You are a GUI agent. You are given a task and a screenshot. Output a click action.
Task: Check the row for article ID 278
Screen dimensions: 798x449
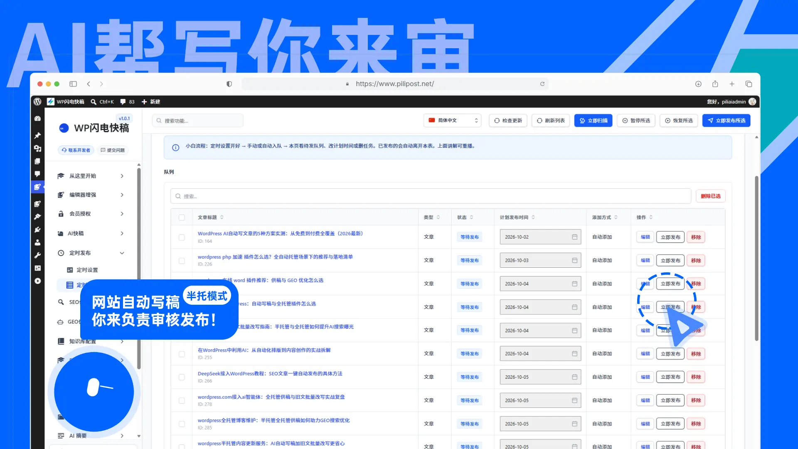pyautogui.click(x=182, y=400)
